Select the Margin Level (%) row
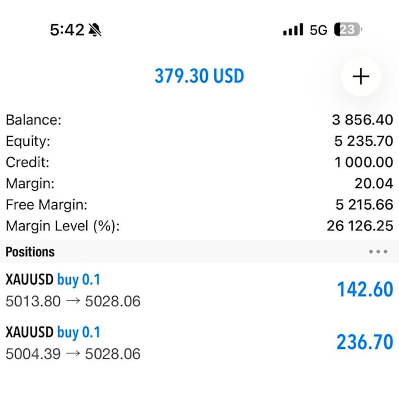The image size is (399, 403). point(199,226)
